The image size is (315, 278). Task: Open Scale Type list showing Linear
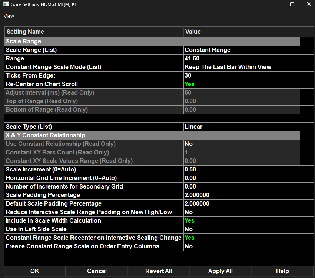(242, 127)
